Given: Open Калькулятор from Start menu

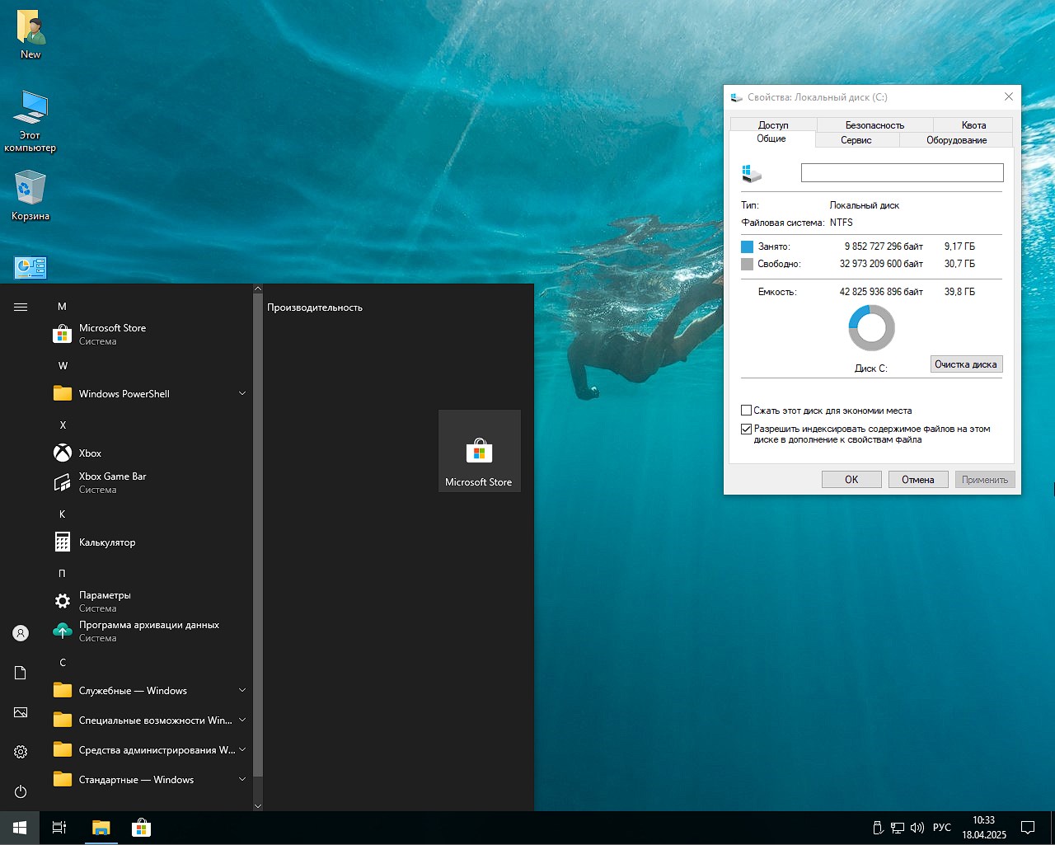Looking at the screenshot, I should click(x=106, y=542).
